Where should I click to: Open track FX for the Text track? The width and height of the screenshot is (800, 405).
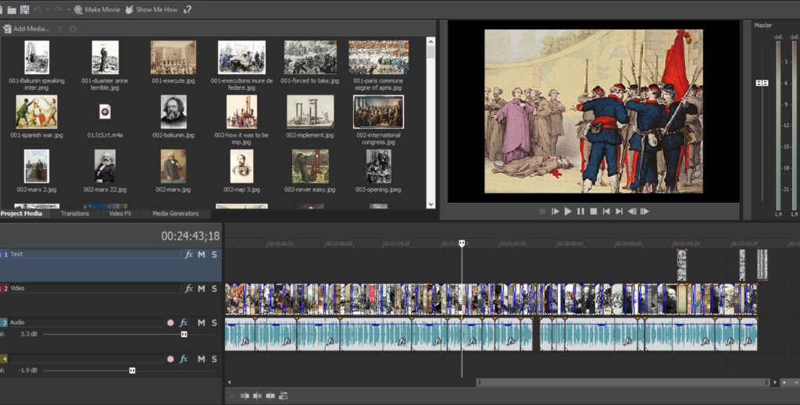tap(189, 254)
